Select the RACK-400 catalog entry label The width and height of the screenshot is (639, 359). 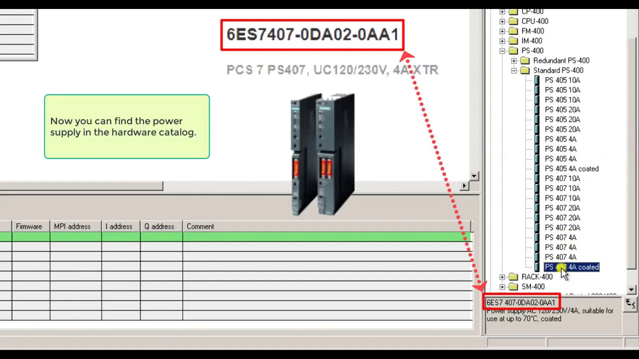click(x=537, y=277)
